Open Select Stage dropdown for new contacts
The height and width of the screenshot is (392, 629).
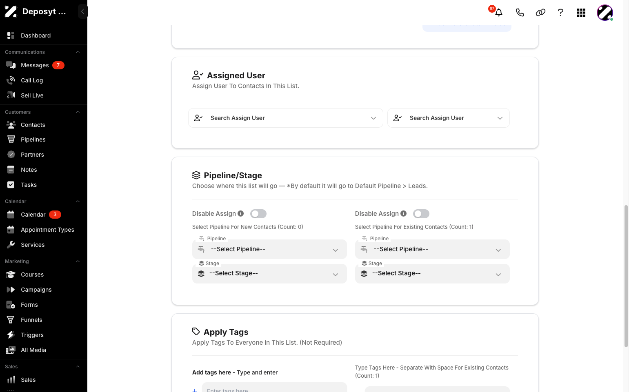coord(269,274)
